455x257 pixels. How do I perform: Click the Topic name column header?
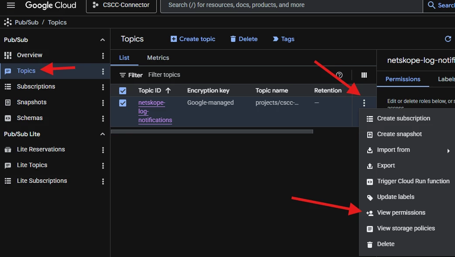[x=272, y=90]
